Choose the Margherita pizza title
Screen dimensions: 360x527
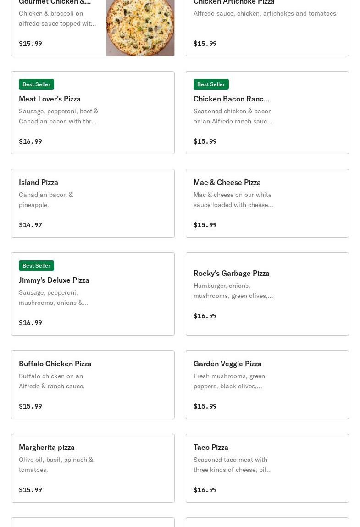pos(47,447)
